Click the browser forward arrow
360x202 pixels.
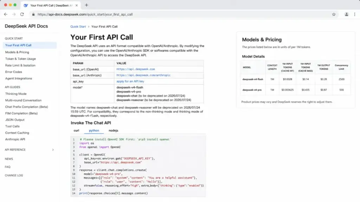(x=14, y=14)
